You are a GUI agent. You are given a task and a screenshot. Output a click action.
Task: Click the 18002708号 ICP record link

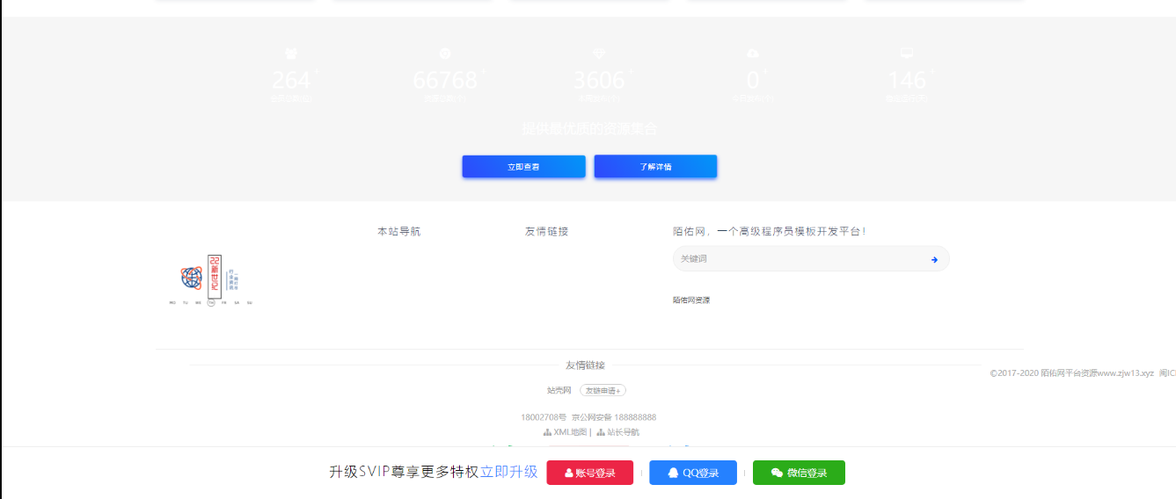pos(544,417)
